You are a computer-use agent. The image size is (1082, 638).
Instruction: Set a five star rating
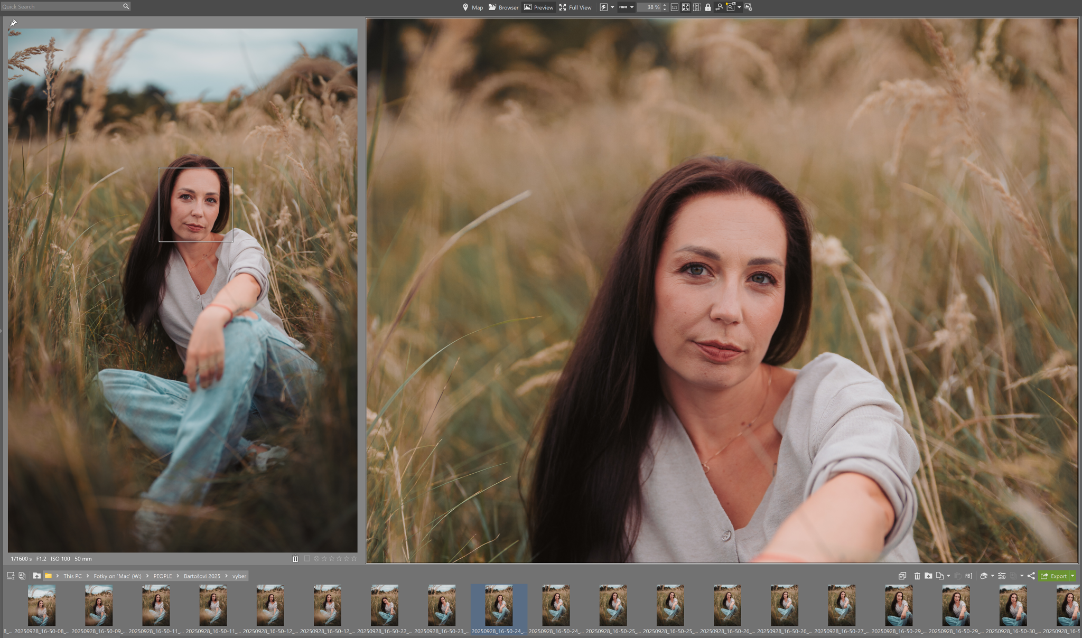pyautogui.click(x=354, y=559)
